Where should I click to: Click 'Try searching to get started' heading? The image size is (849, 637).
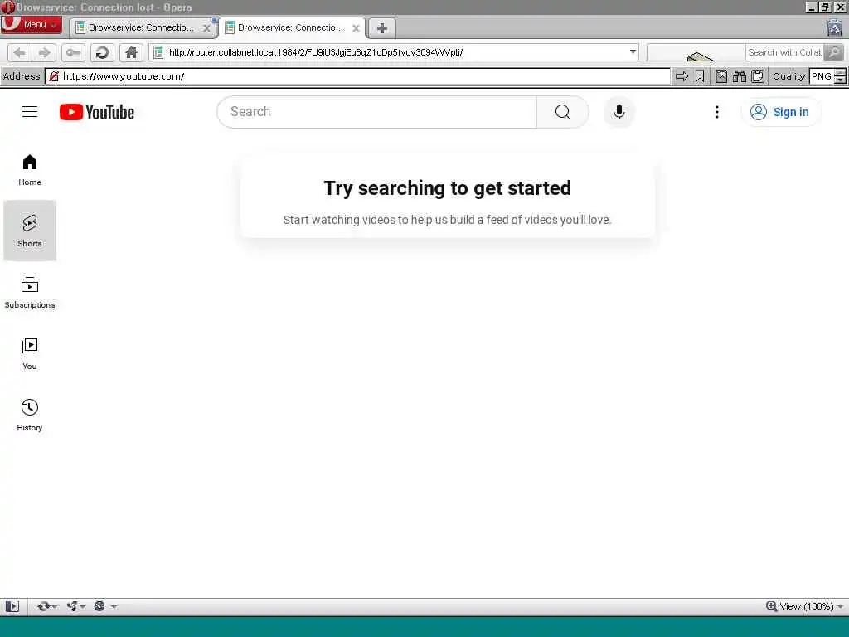(447, 188)
